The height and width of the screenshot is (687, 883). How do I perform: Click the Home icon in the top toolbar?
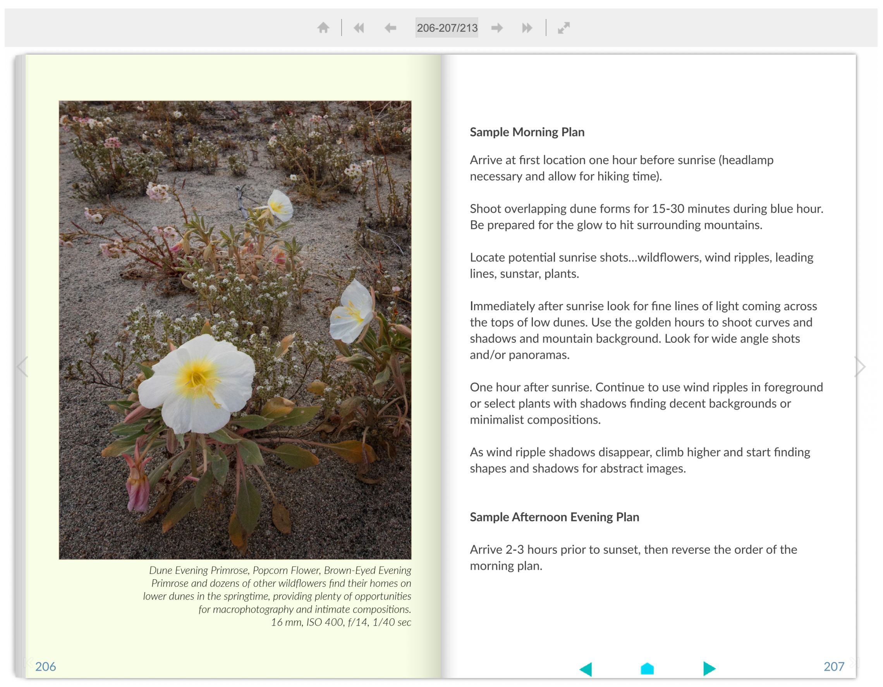(323, 28)
